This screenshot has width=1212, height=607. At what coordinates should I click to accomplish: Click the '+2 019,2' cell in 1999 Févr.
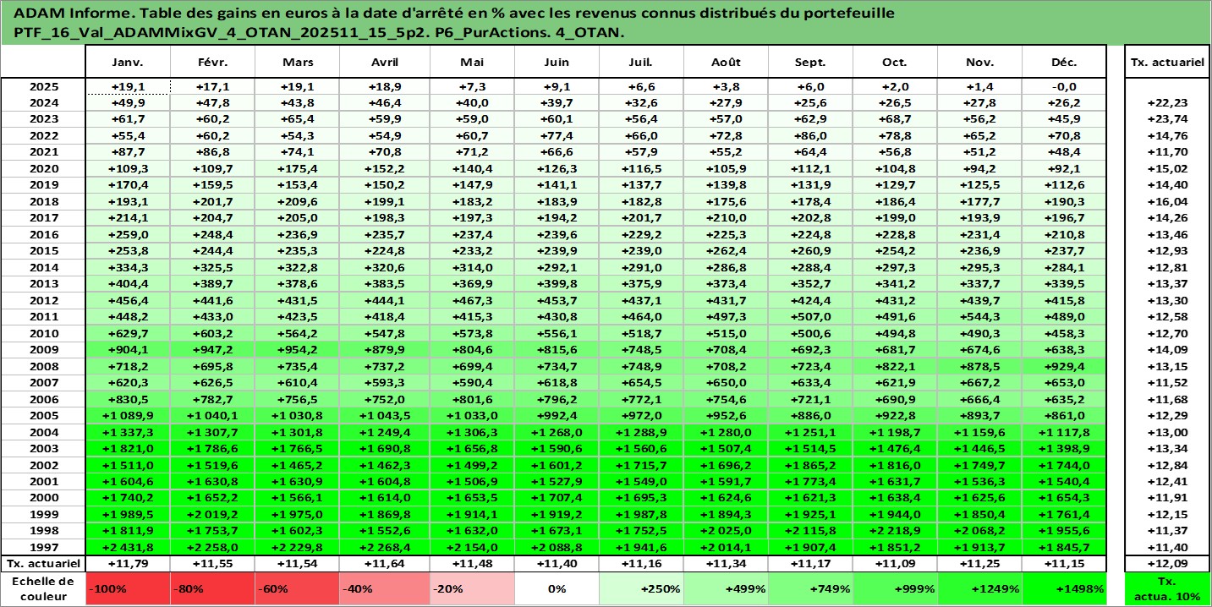213,513
